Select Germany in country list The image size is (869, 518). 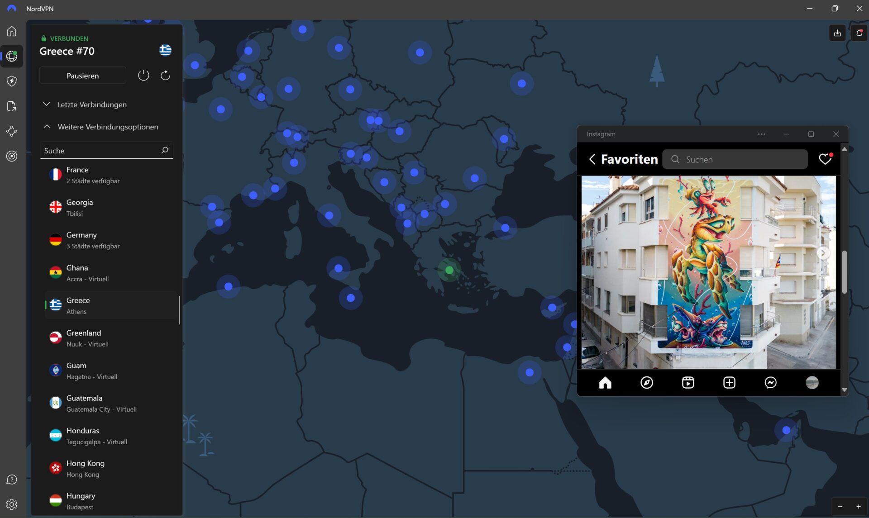click(x=110, y=240)
